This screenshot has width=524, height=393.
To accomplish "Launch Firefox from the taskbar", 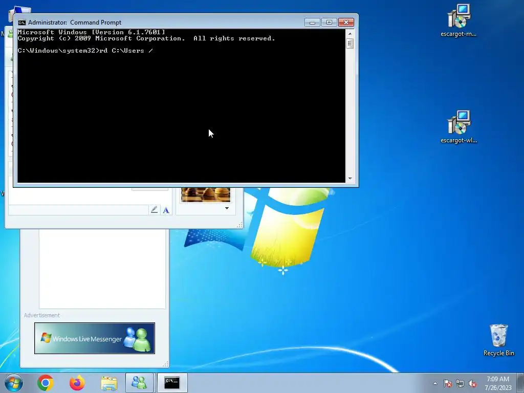I will tap(77, 383).
